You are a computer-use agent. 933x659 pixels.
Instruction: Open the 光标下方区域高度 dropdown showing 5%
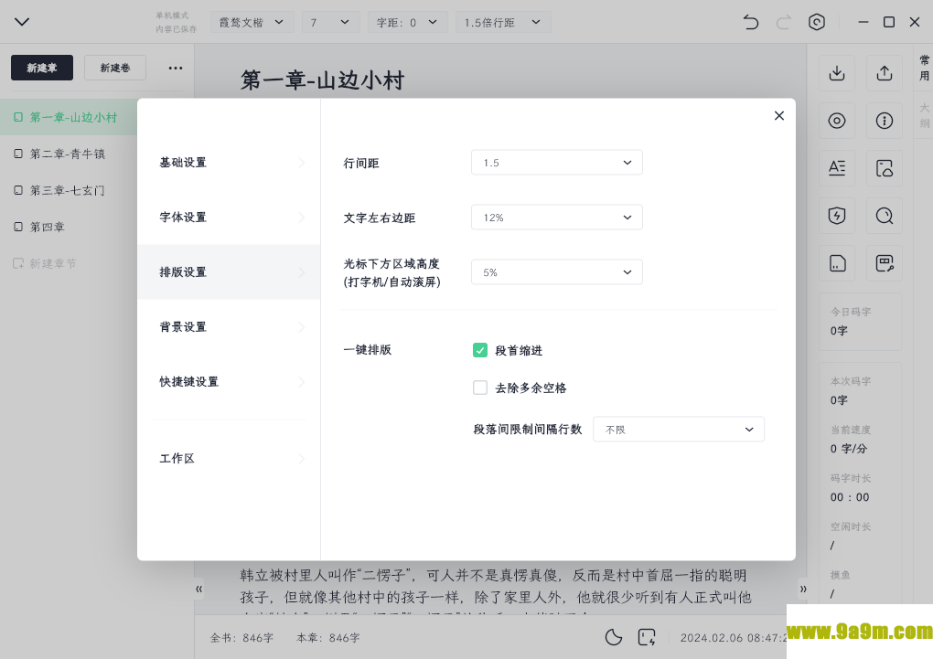(556, 272)
